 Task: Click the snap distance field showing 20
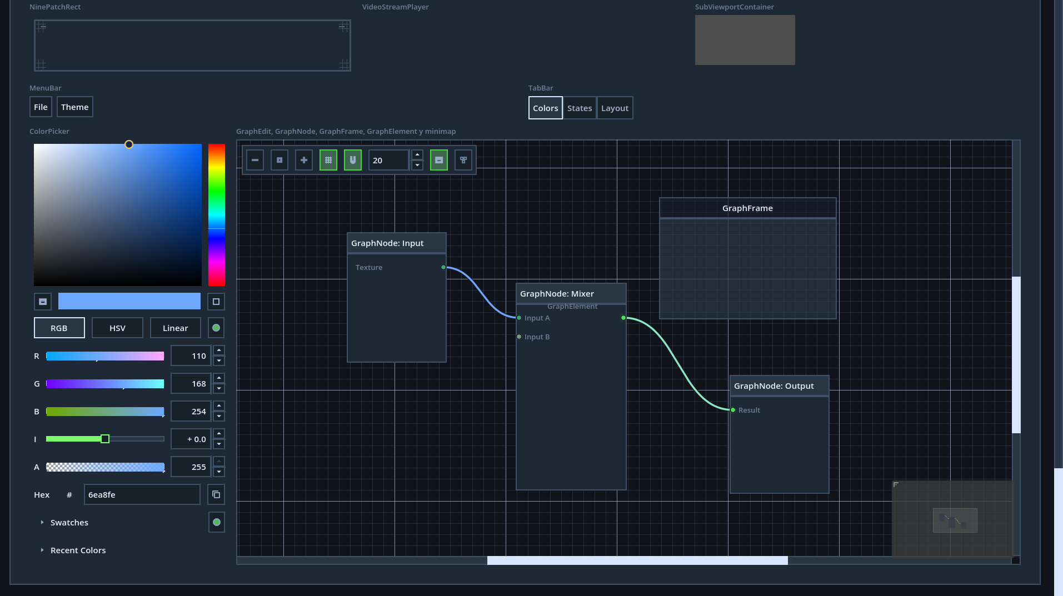click(389, 160)
